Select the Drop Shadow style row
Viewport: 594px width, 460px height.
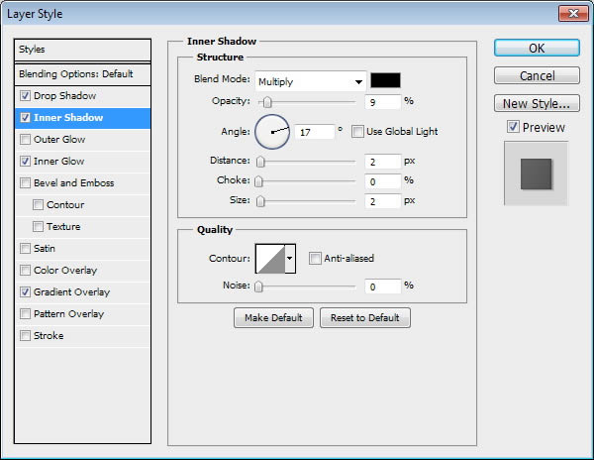(x=82, y=95)
